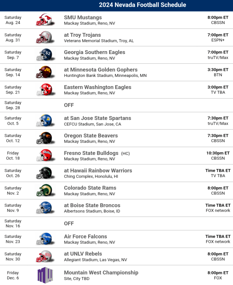Click the Minnesota Golden Gophers helmet

tap(44, 72)
